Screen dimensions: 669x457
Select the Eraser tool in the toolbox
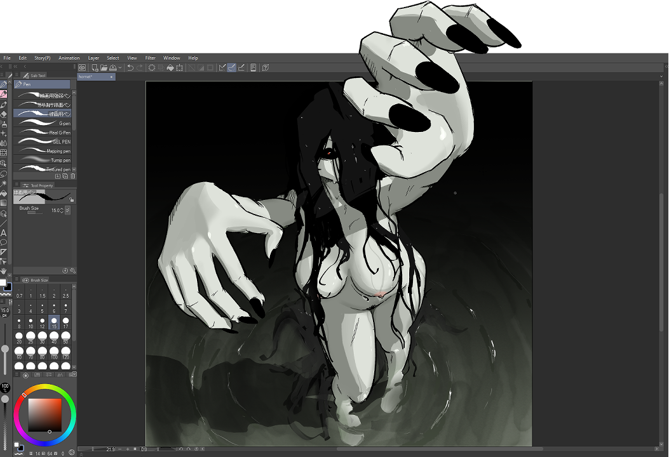[x=4, y=114]
